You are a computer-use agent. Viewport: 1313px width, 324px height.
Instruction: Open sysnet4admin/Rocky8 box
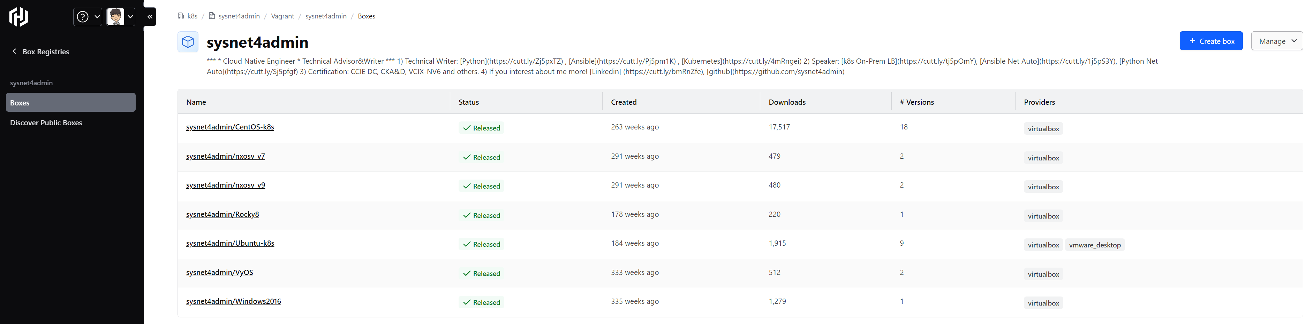(x=222, y=214)
